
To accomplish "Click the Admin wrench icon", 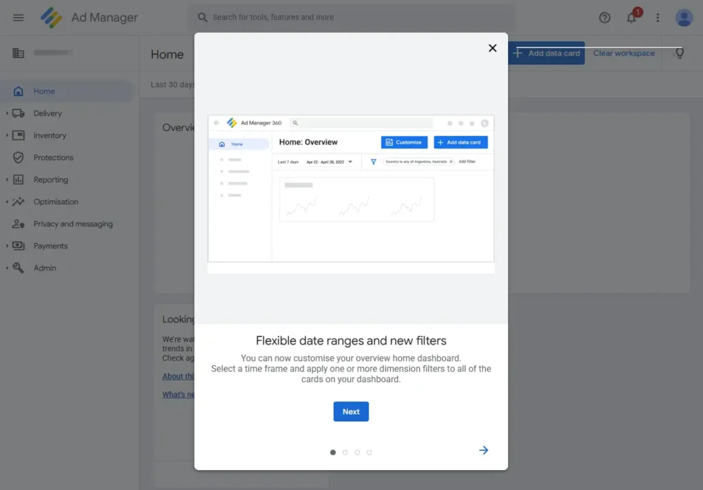I will [x=19, y=268].
